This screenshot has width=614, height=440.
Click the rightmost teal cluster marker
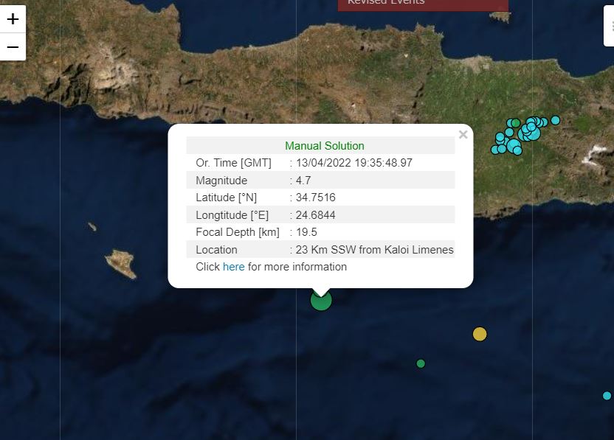click(x=555, y=121)
